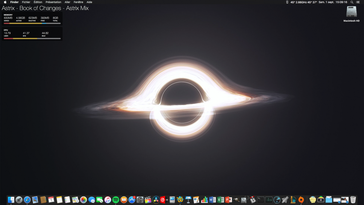Open Activity Monitor graph icon
The image size is (364, 205).
point(269,200)
